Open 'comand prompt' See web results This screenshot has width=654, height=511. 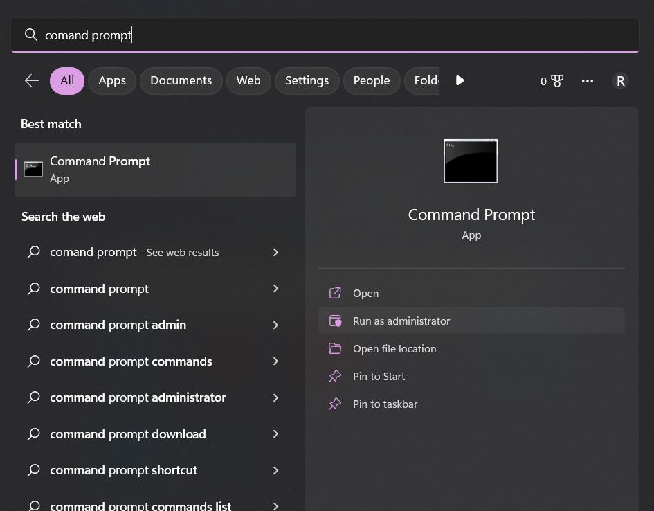click(134, 253)
